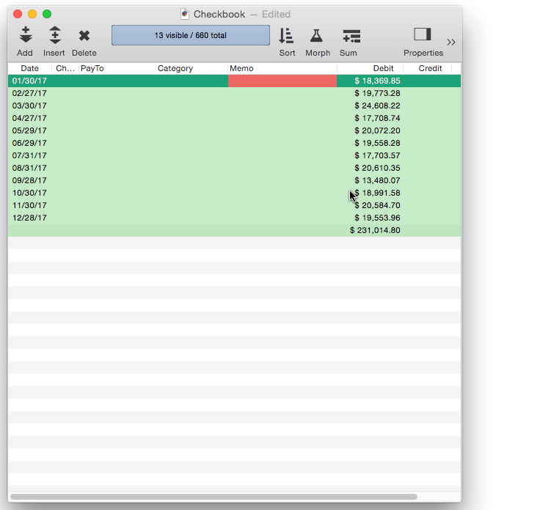Screen dimensions: 540x510
Task: Close the Checkbook window
Action: 18,14
